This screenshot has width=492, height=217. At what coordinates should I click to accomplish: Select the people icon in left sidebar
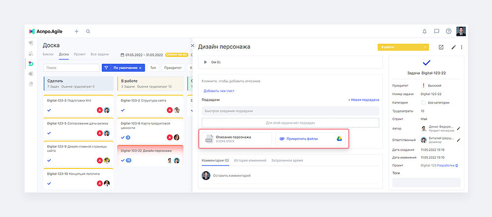tap(31, 53)
